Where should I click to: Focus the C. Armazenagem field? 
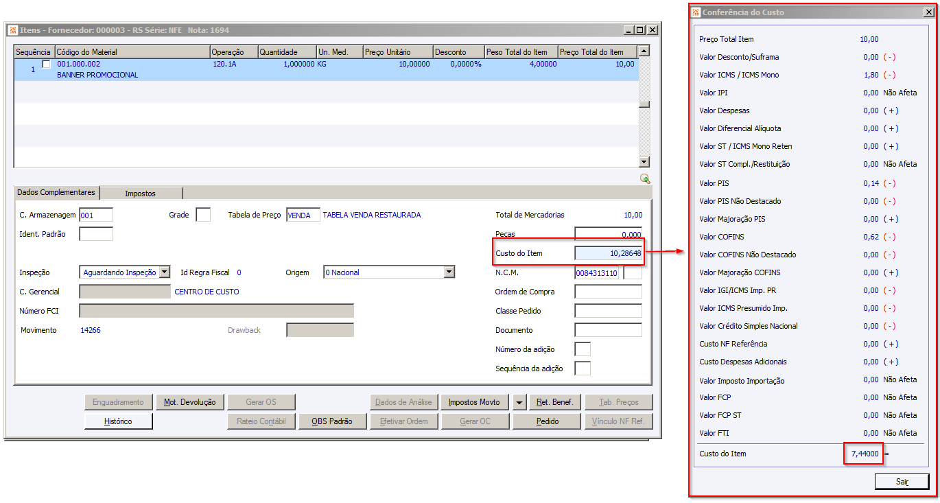tap(96, 215)
